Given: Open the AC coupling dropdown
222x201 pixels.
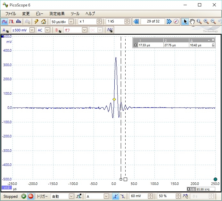Looking at the screenshot, I should pyautogui.click(x=47, y=30).
